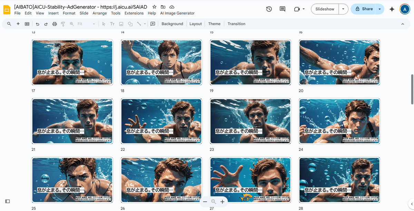Screen dimensions: 414x211
Task: Open the Fit zoom level dropdown
Action: [x=86, y=24]
